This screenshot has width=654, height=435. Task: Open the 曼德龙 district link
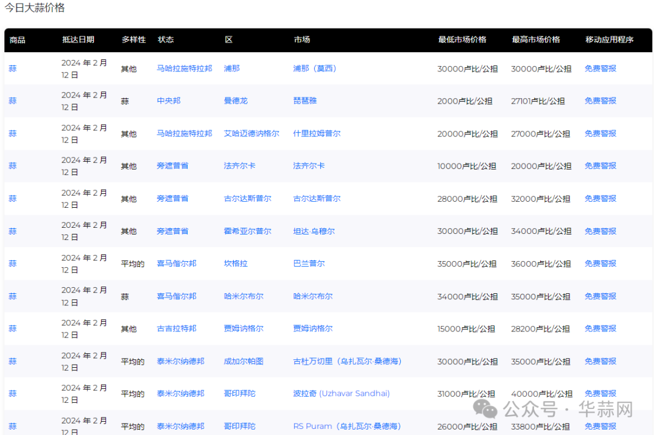point(236,101)
